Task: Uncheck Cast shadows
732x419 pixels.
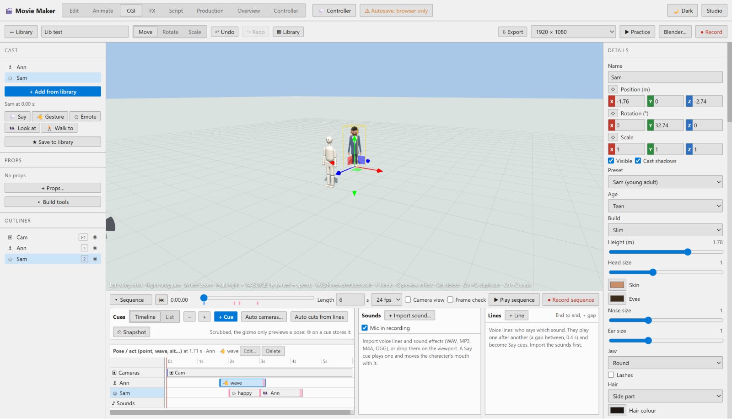Action: coord(638,161)
